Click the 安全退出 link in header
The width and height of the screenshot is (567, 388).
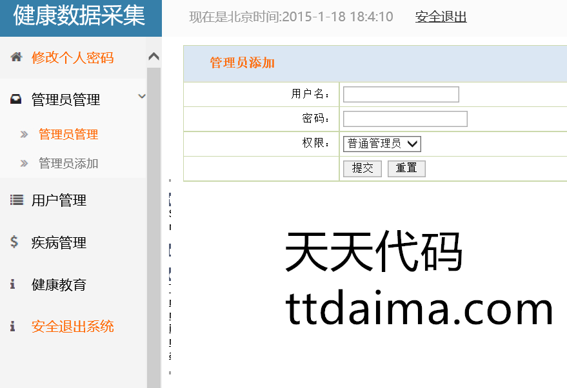(x=441, y=17)
